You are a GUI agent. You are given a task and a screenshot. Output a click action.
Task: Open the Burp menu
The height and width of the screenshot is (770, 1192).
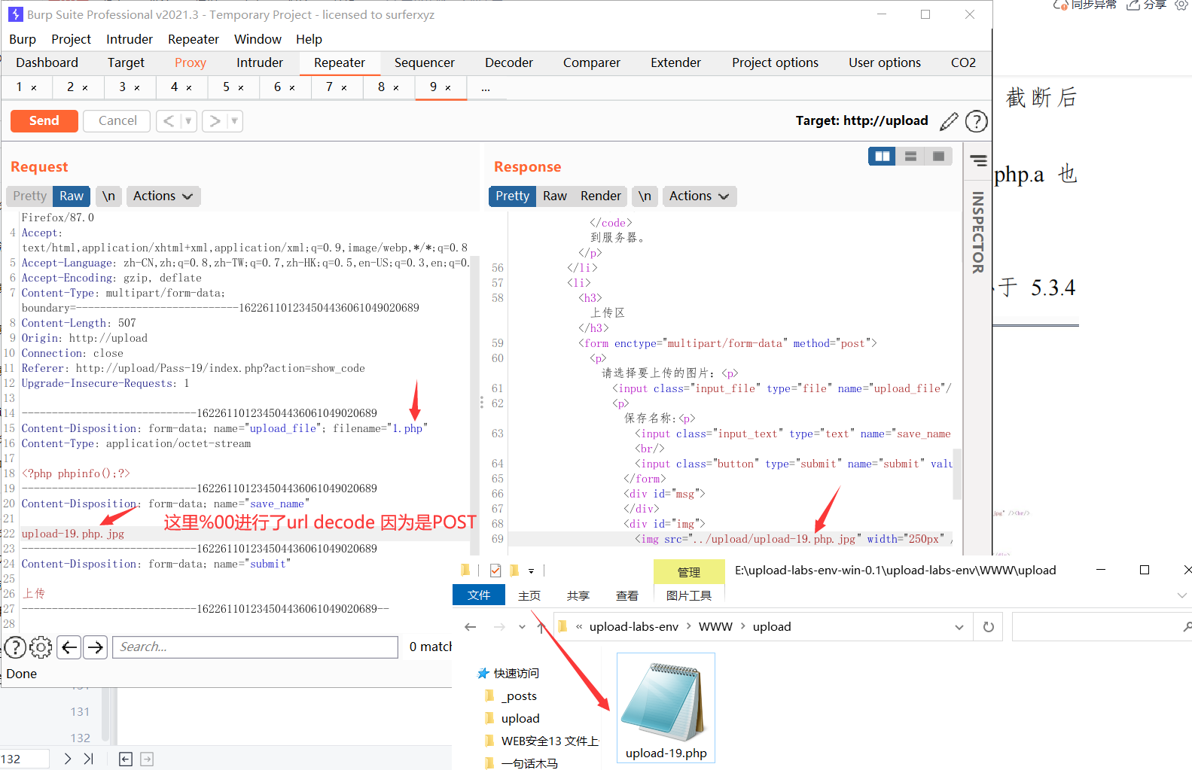coord(23,39)
